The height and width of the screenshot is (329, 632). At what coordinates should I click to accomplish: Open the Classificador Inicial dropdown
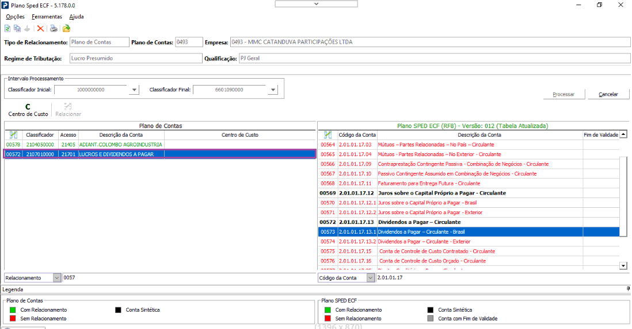(134, 90)
